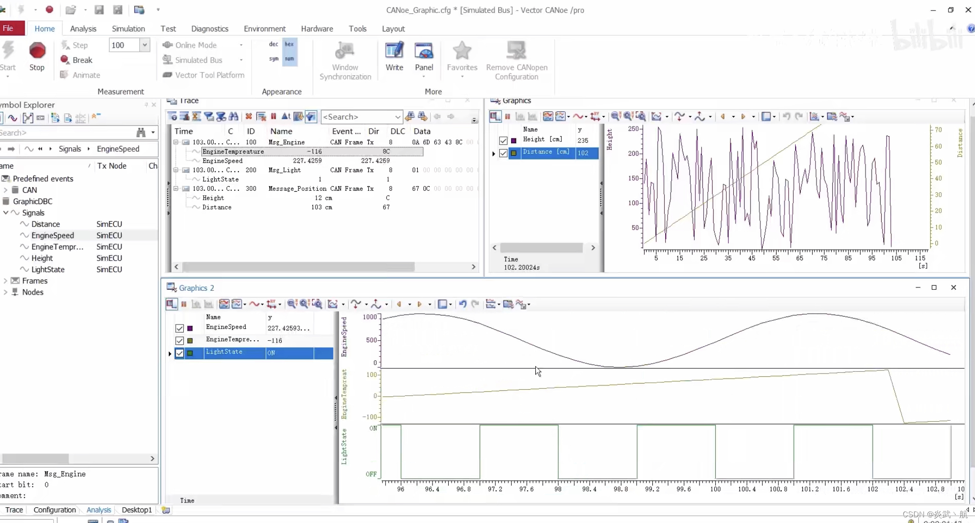This screenshot has width=975, height=523.
Task: Click the EngineTempre color swatch
Action: (x=190, y=341)
